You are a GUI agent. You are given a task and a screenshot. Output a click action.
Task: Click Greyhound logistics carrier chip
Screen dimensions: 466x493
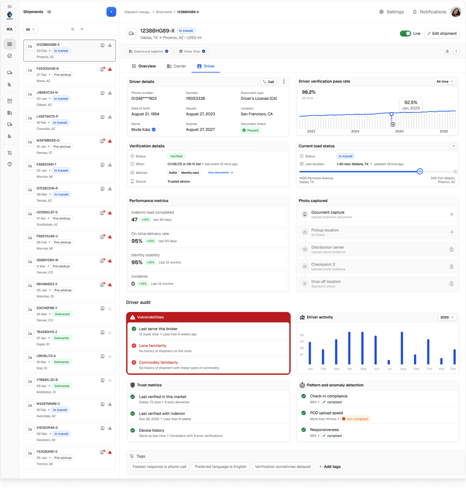[x=149, y=51]
